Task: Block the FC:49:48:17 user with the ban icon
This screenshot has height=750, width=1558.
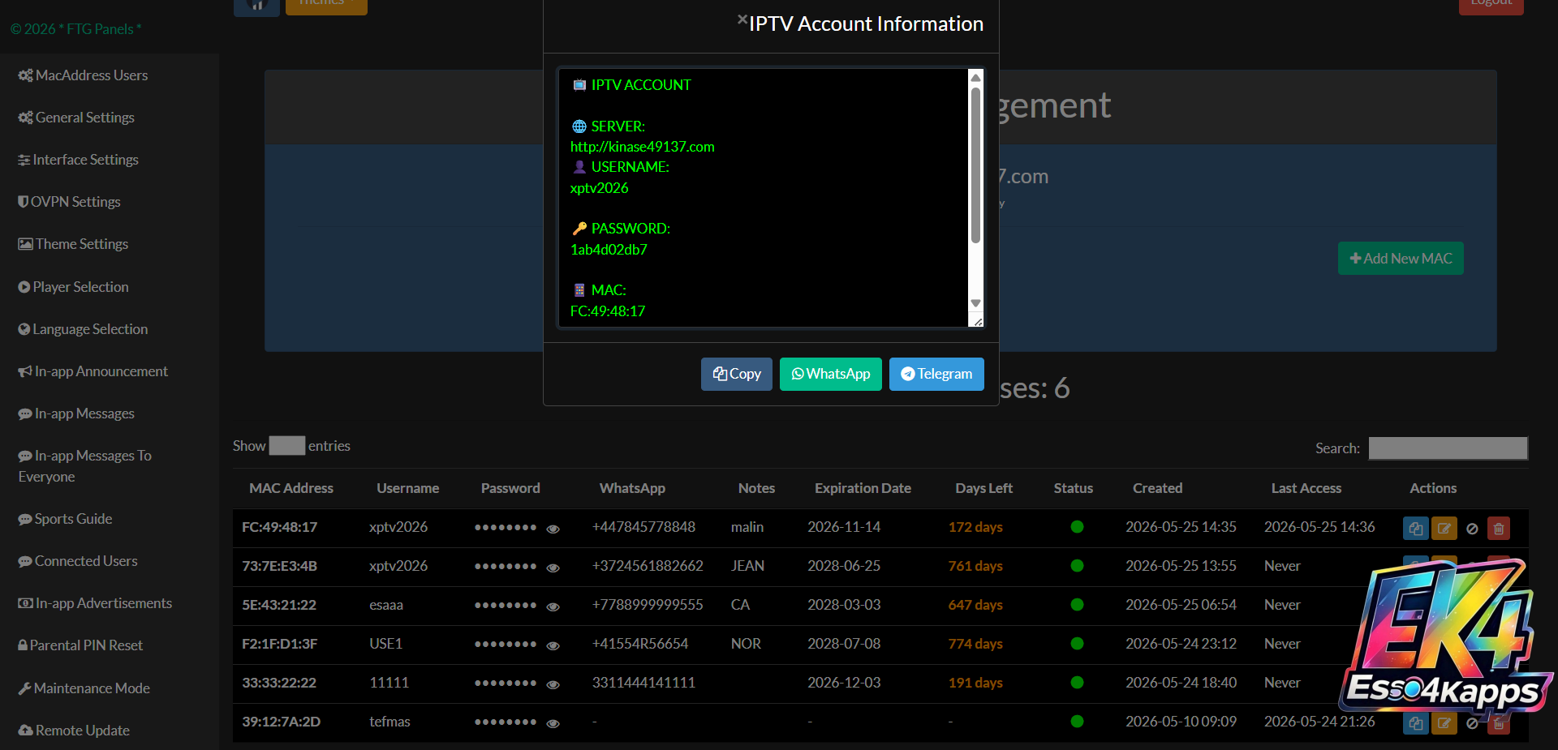Action: [x=1472, y=529]
